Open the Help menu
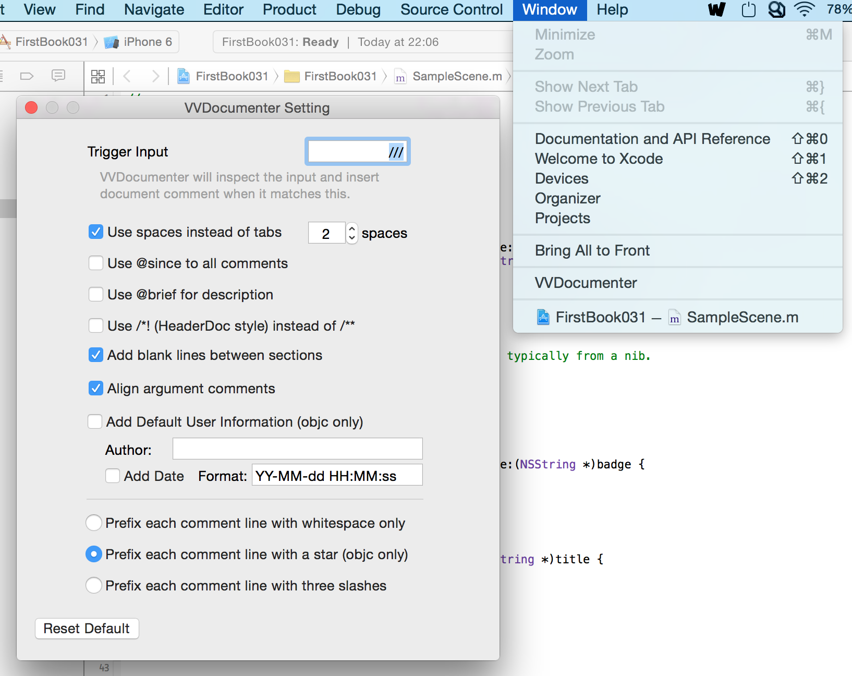 coord(612,10)
